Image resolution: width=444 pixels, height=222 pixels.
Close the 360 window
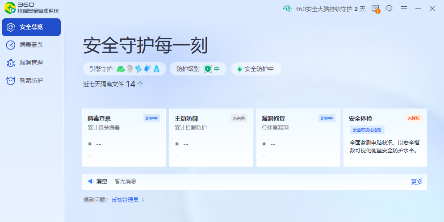[x=432, y=8]
